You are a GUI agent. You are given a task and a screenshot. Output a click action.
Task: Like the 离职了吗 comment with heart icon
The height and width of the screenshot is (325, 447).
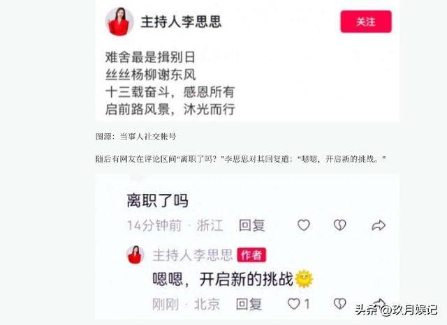(304, 225)
